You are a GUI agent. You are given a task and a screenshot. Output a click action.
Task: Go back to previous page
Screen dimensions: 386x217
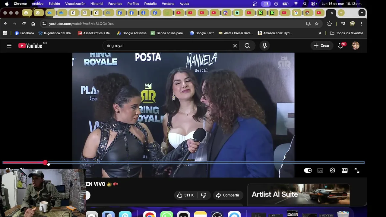(5, 24)
